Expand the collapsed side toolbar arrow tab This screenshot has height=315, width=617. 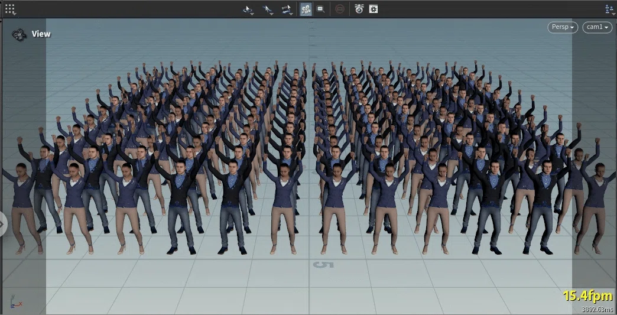tap(3, 224)
